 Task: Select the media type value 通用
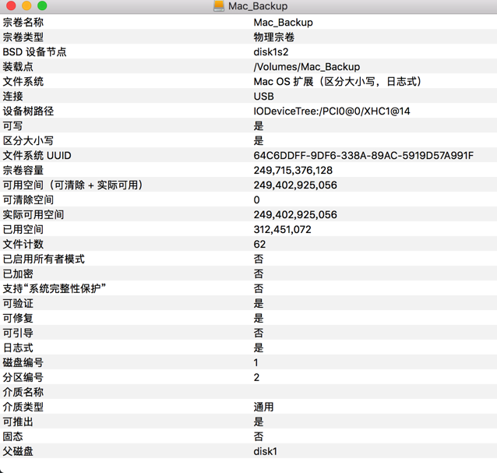[x=264, y=407]
